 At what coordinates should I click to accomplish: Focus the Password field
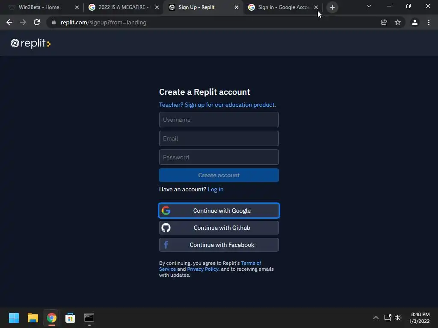[219, 157]
